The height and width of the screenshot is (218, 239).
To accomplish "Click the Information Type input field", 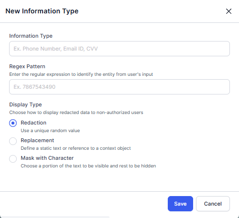I will click(119, 49).
